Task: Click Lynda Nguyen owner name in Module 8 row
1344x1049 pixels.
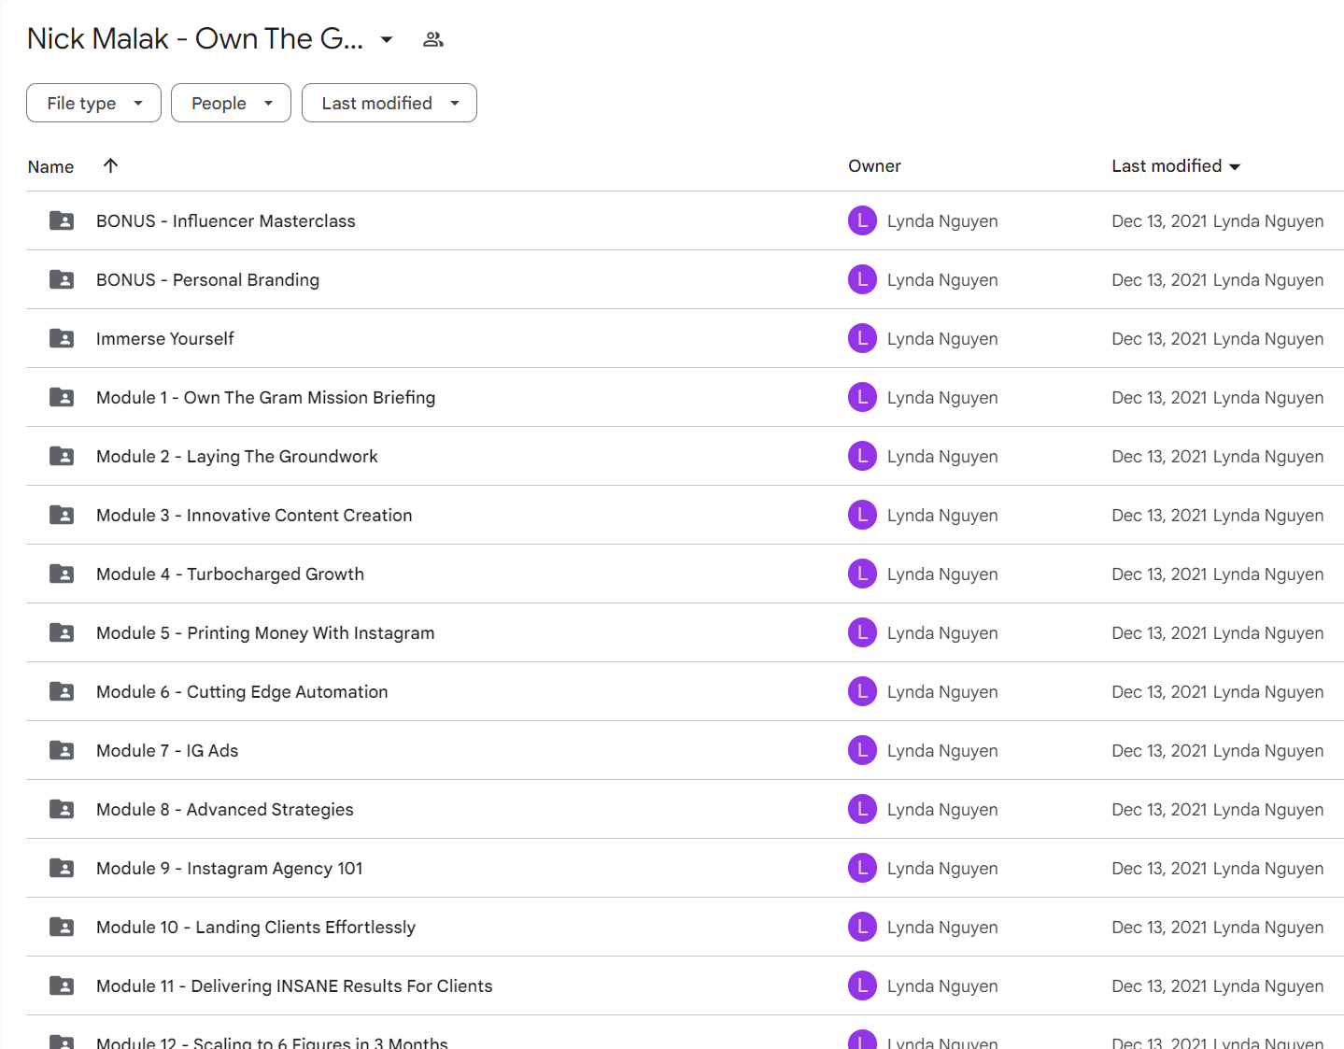Action: (942, 809)
